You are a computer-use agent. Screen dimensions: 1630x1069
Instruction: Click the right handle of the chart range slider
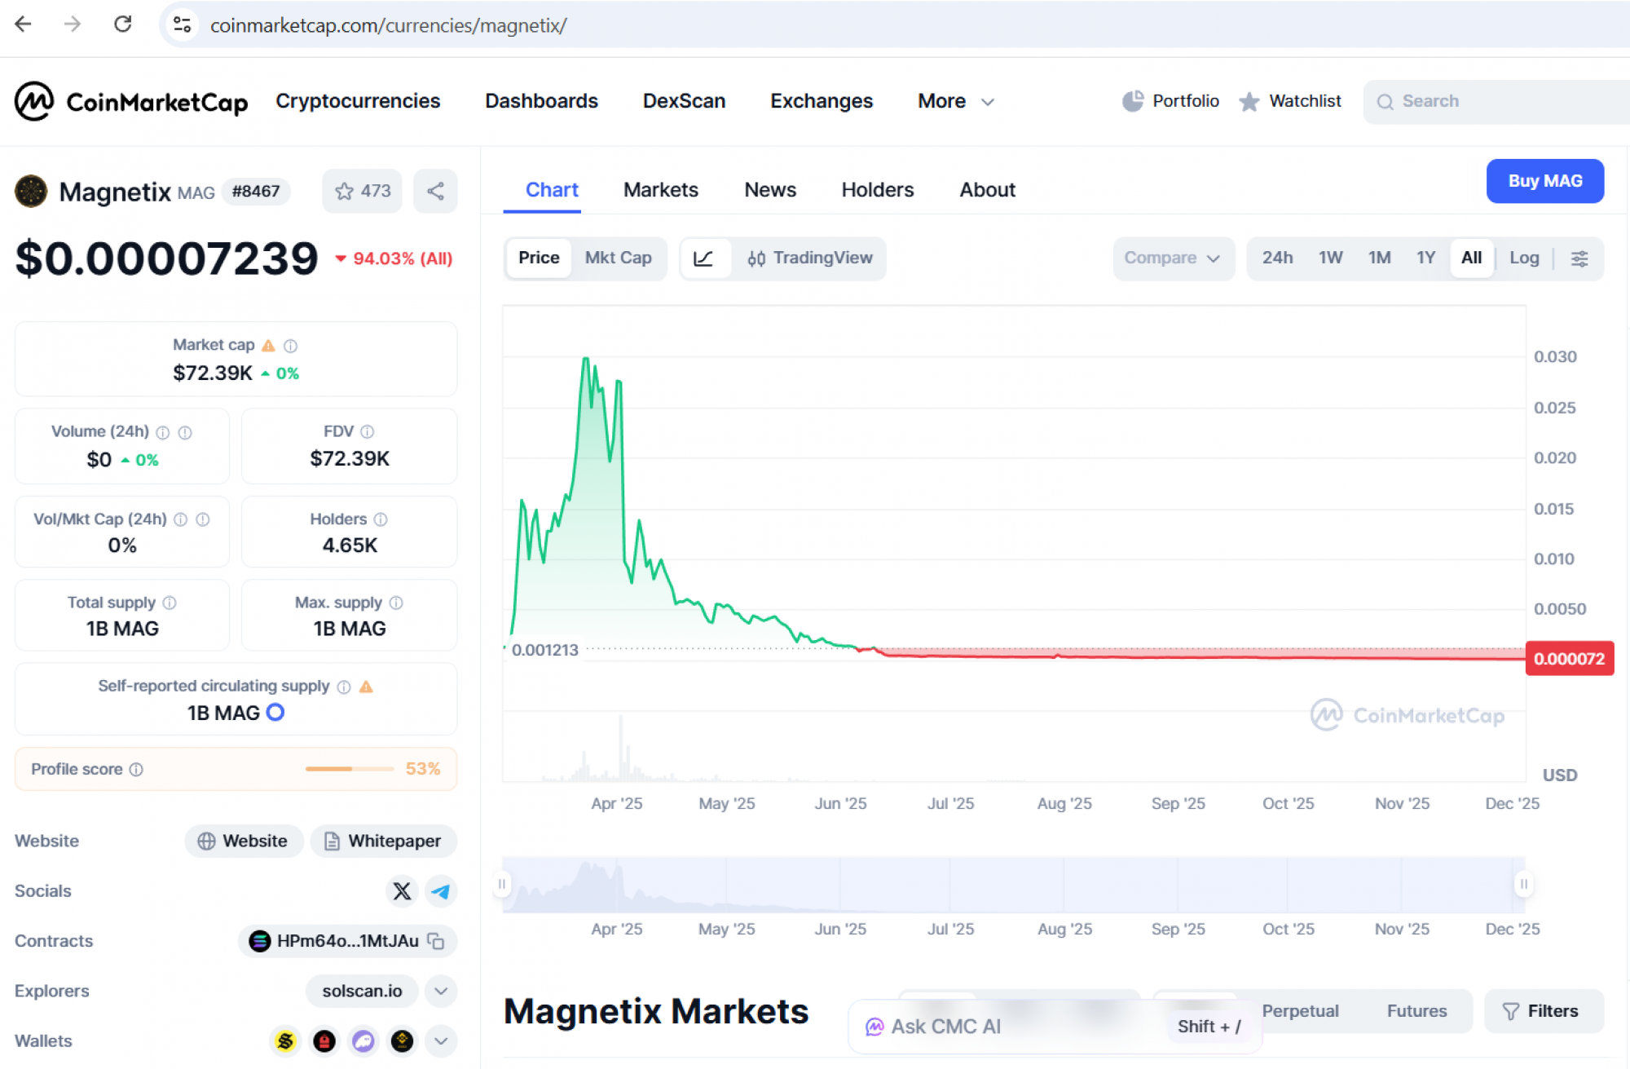tap(1523, 884)
